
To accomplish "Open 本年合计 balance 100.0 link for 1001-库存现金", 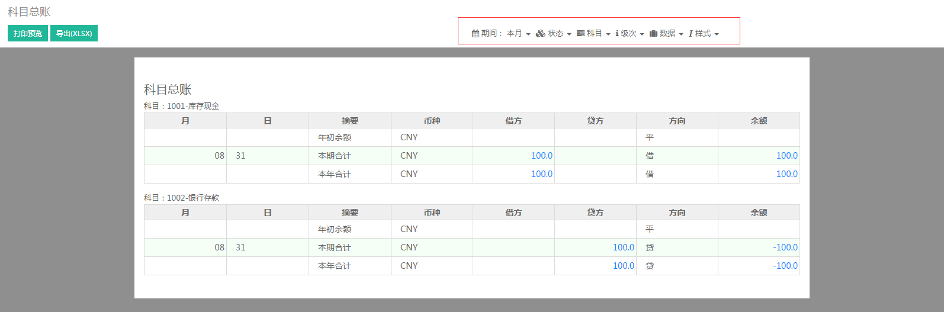I will [786, 174].
